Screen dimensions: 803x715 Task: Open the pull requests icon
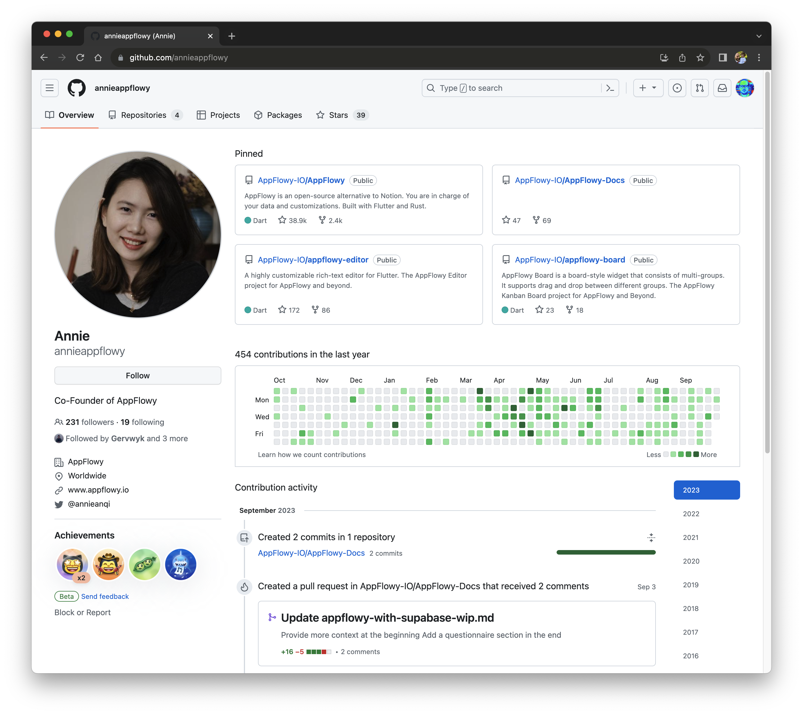coord(700,88)
